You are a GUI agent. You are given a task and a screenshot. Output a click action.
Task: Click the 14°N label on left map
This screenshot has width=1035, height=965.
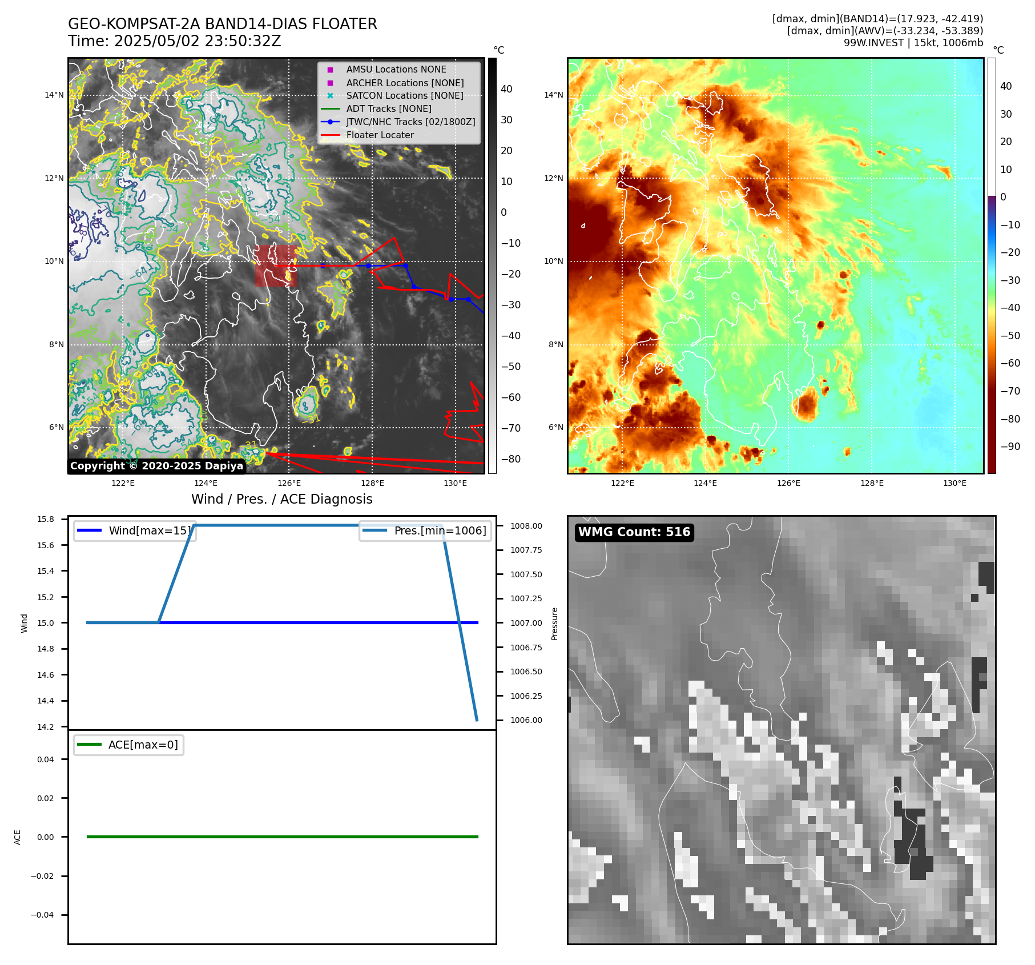54,95
